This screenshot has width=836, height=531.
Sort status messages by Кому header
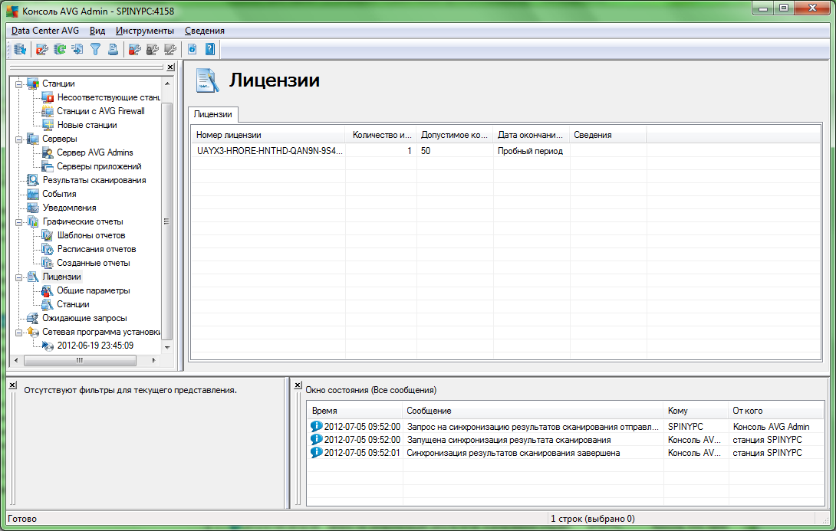(x=696, y=411)
